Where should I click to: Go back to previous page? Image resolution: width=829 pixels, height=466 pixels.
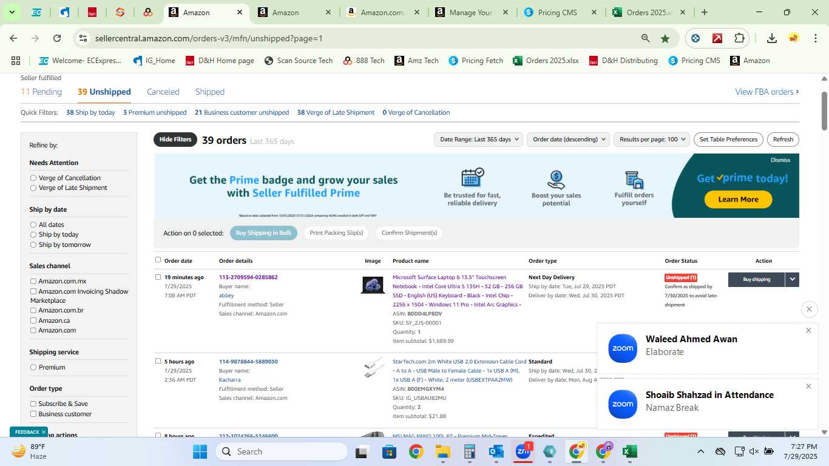(13, 38)
